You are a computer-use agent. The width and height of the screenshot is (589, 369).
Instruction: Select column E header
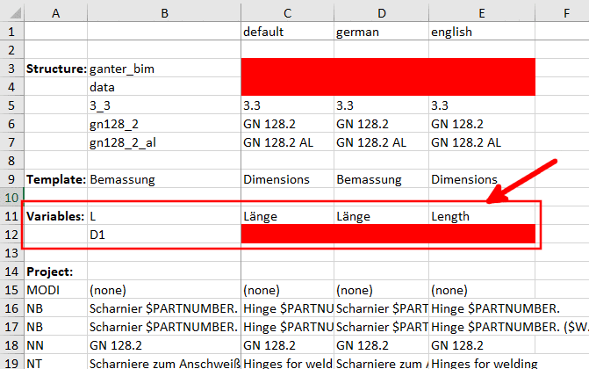click(x=482, y=13)
